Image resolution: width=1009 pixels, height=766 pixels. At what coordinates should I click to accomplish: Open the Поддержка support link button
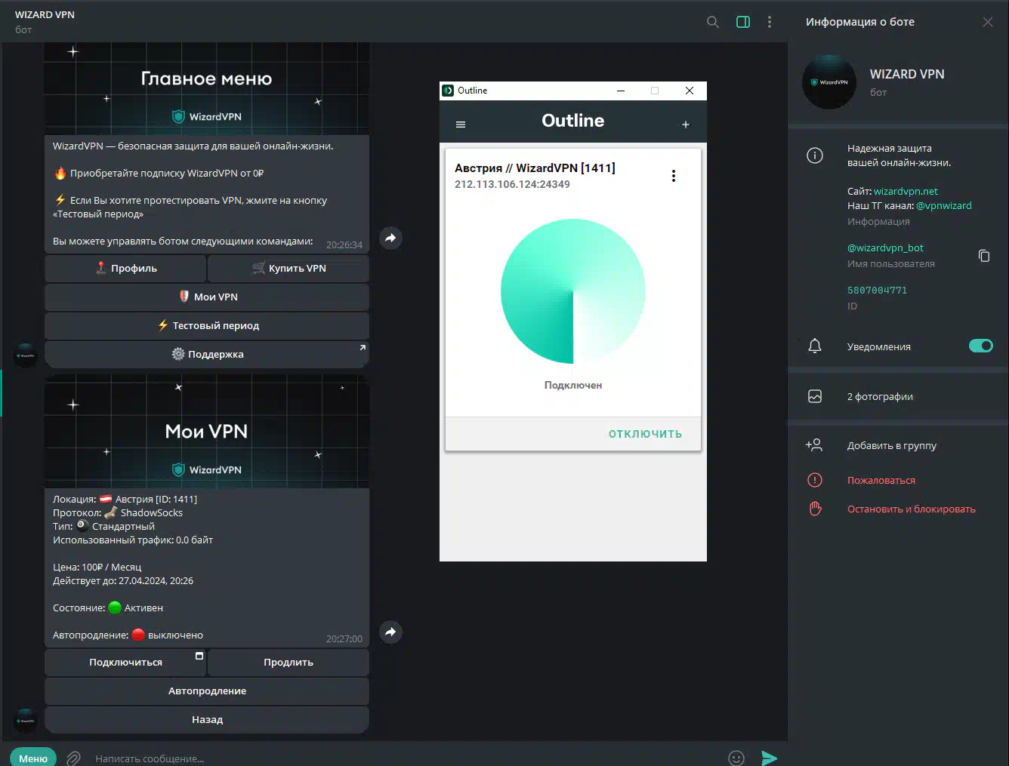click(207, 354)
